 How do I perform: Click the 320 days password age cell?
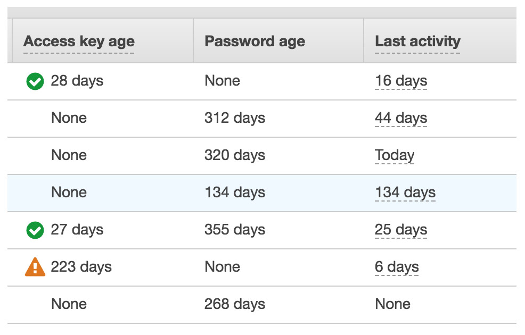tap(235, 155)
